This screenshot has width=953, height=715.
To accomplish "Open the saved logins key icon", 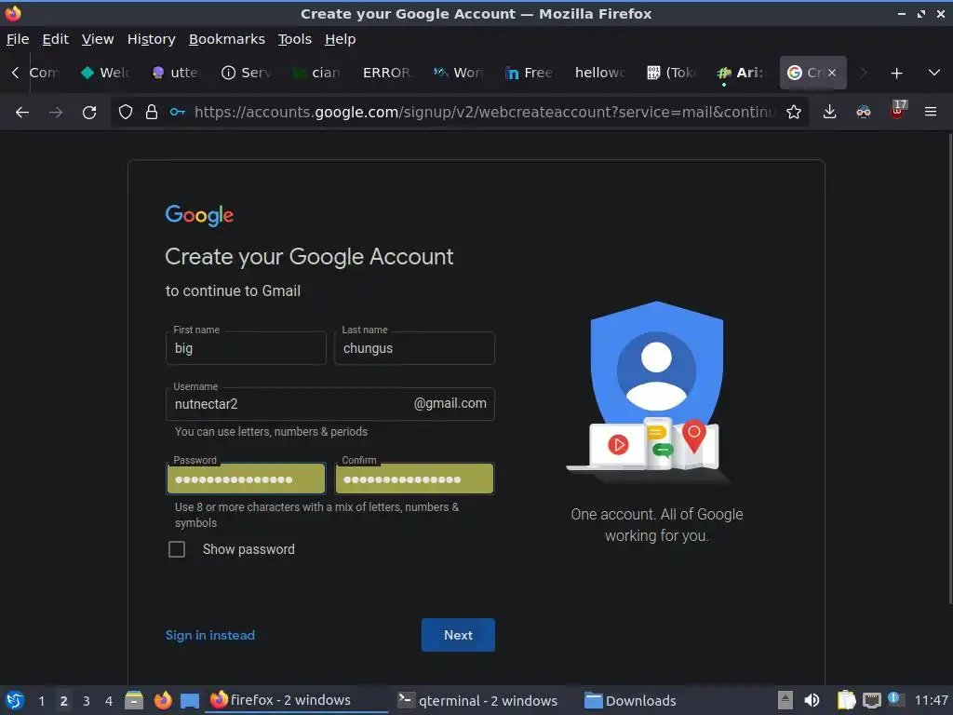I will click(178, 112).
